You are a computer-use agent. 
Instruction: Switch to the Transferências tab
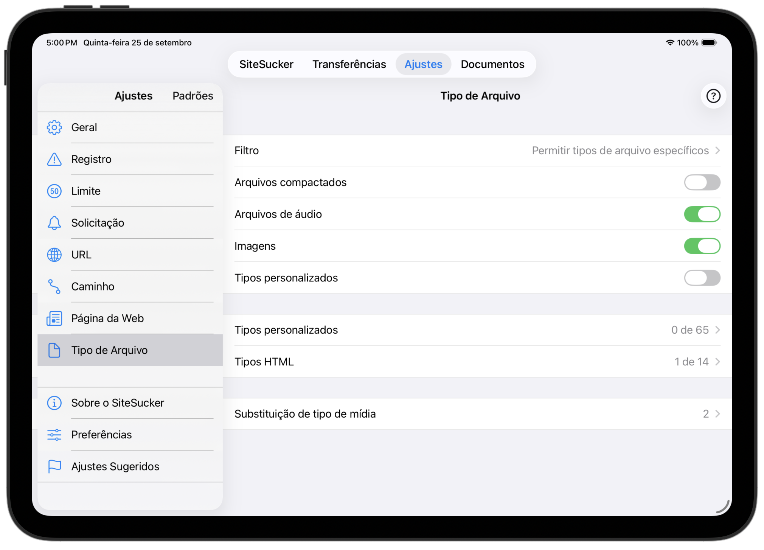click(349, 64)
